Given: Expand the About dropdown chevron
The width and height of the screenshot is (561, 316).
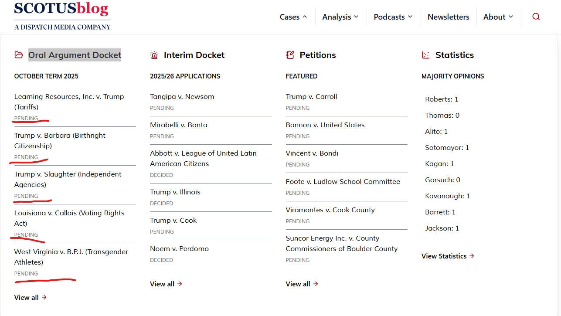Looking at the screenshot, I should tap(511, 17).
